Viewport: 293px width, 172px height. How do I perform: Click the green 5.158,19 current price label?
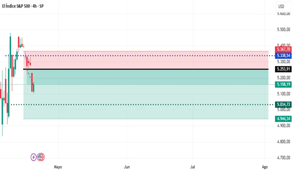point(283,84)
